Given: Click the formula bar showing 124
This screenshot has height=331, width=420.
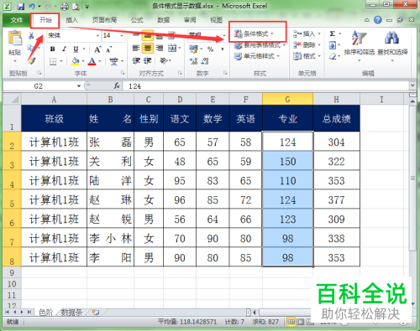Looking at the screenshot, I should point(266,86).
